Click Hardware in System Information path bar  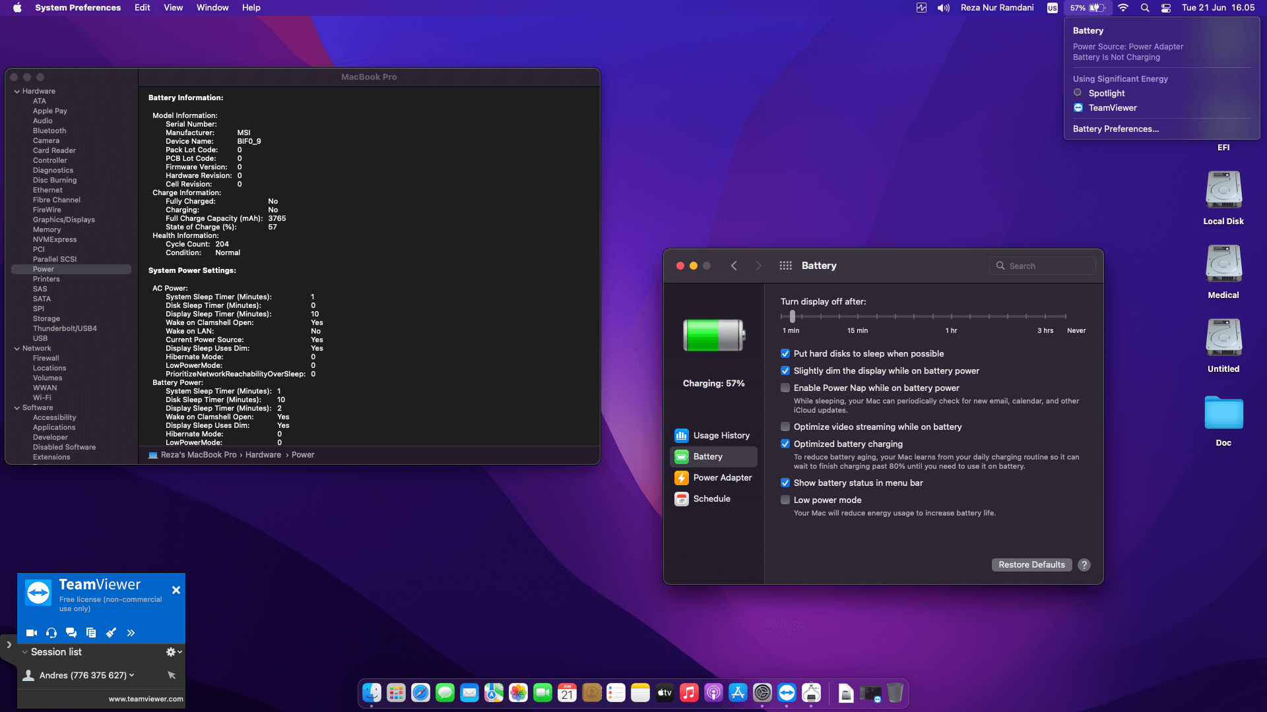click(x=263, y=455)
